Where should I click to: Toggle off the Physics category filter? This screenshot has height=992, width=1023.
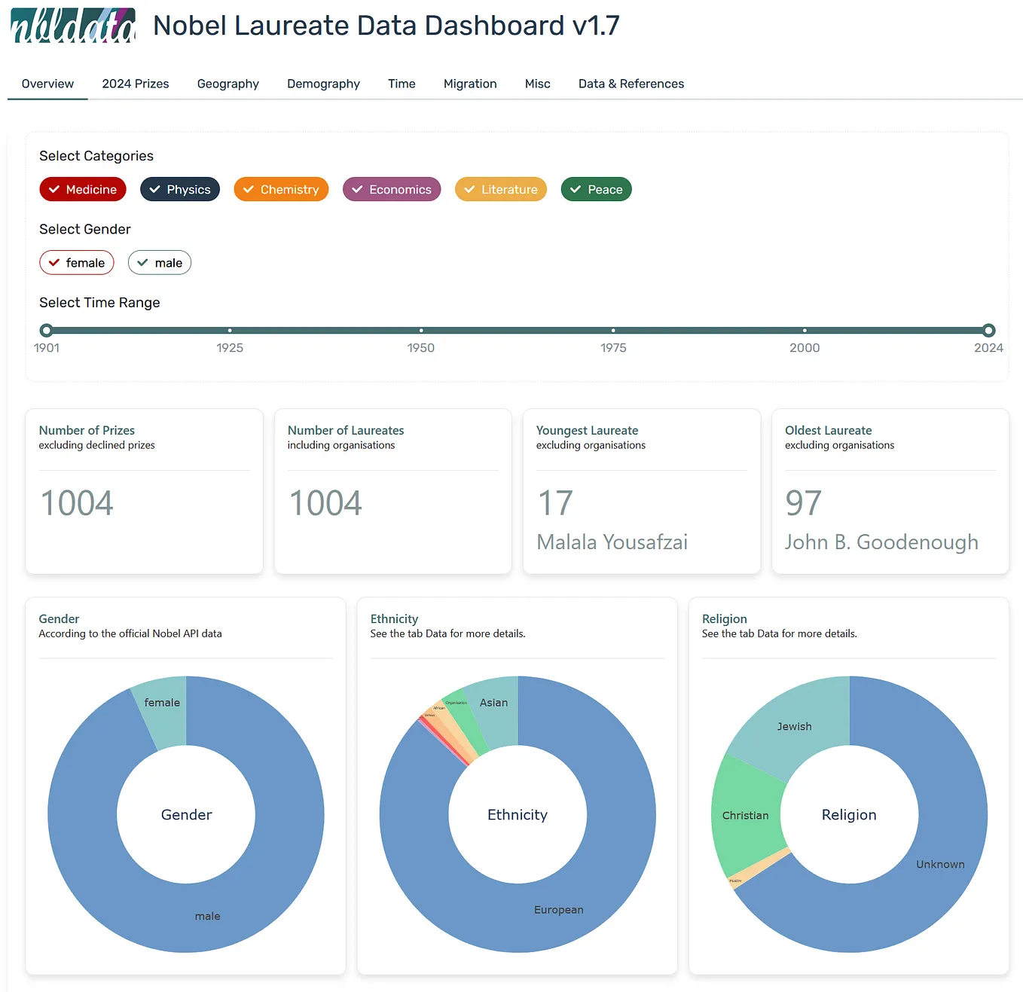(179, 189)
